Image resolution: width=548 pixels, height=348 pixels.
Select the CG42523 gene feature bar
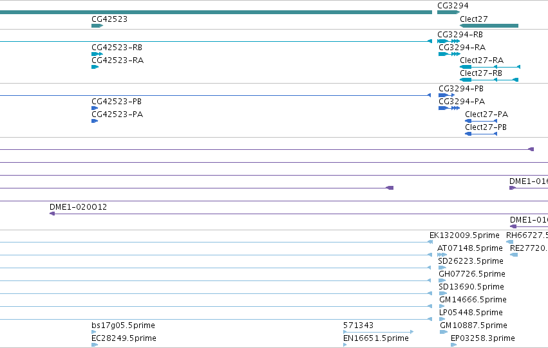click(x=97, y=26)
